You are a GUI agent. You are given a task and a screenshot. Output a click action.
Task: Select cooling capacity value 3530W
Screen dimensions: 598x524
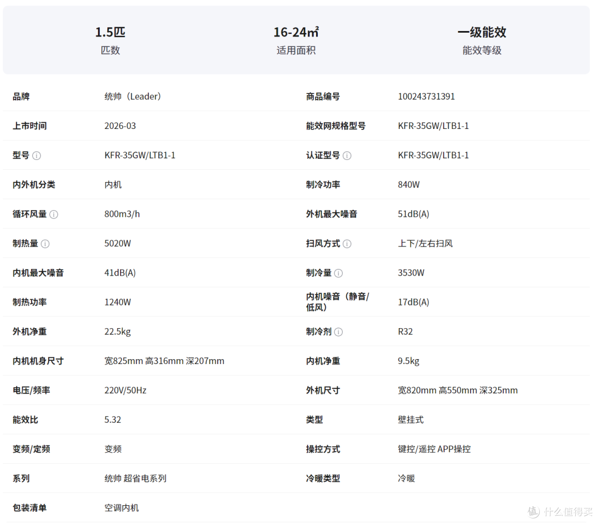(x=411, y=272)
